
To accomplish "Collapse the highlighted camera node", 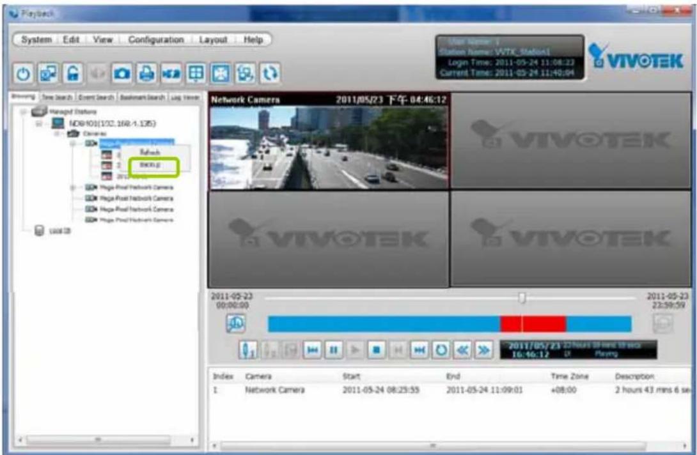I will pyautogui.click(x=72, y=144).
